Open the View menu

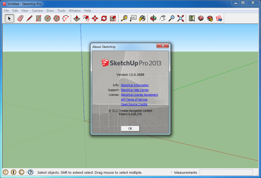25,11
